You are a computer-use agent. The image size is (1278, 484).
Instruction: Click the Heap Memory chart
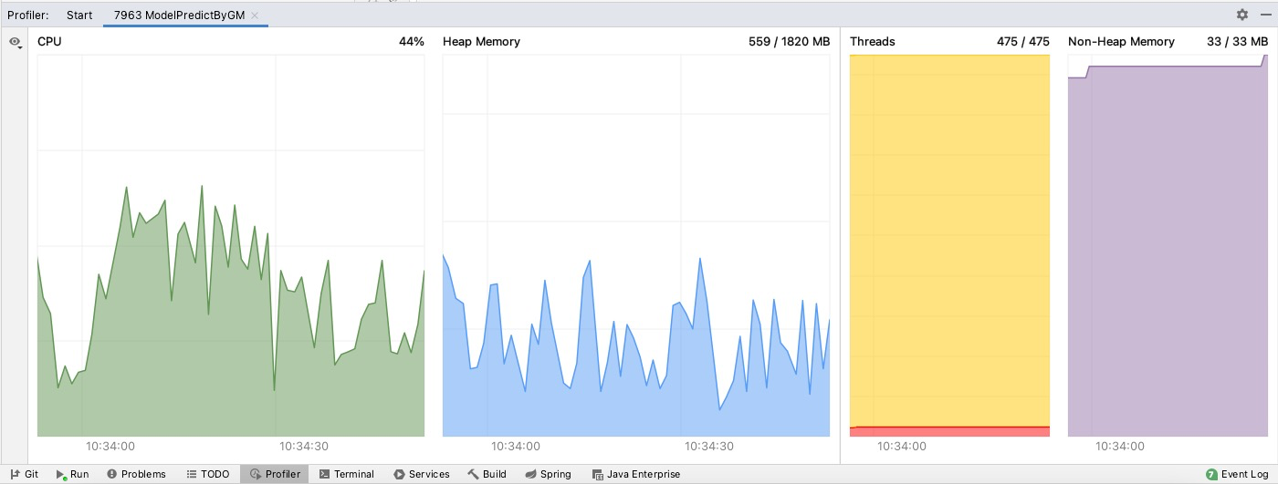(x=635, y=273)
